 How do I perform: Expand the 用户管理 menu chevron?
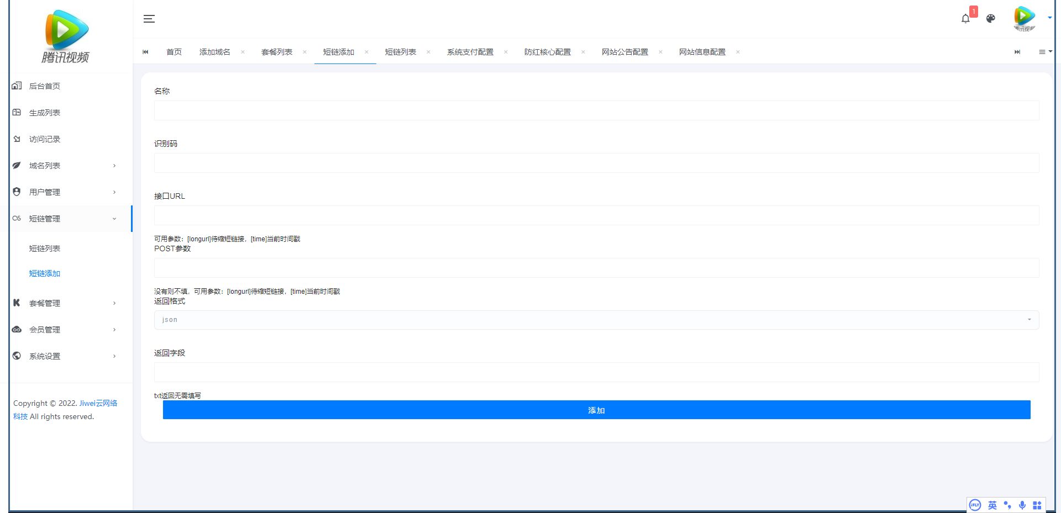[x=114, y=192]
